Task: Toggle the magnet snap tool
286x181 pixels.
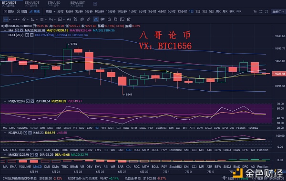Action: (x=102, y=19)
